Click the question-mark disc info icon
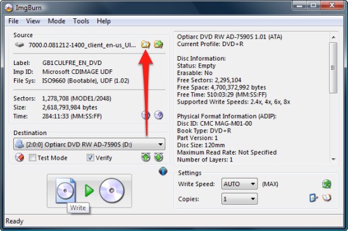This screenshot has width=348, height=231. point(159,115)
